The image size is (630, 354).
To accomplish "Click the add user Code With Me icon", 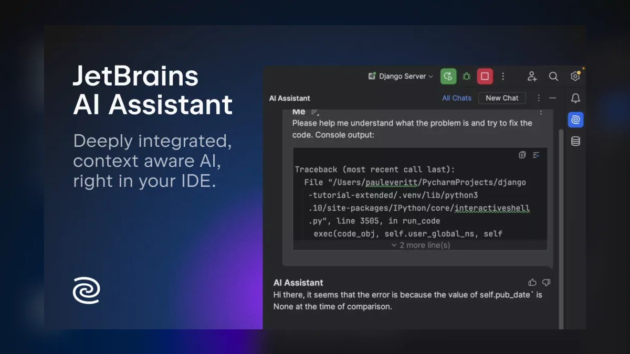I will coord(532,77).
